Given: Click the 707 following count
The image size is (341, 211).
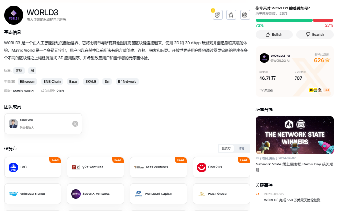Looking at the screenshot, I should click(x=298, y=78).
